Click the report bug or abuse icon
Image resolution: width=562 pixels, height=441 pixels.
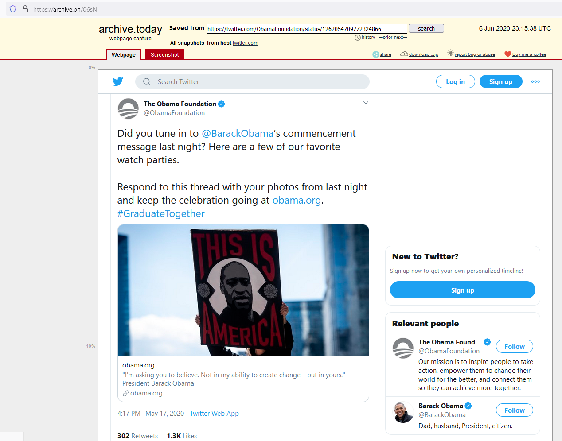click(x=450, y=53)
